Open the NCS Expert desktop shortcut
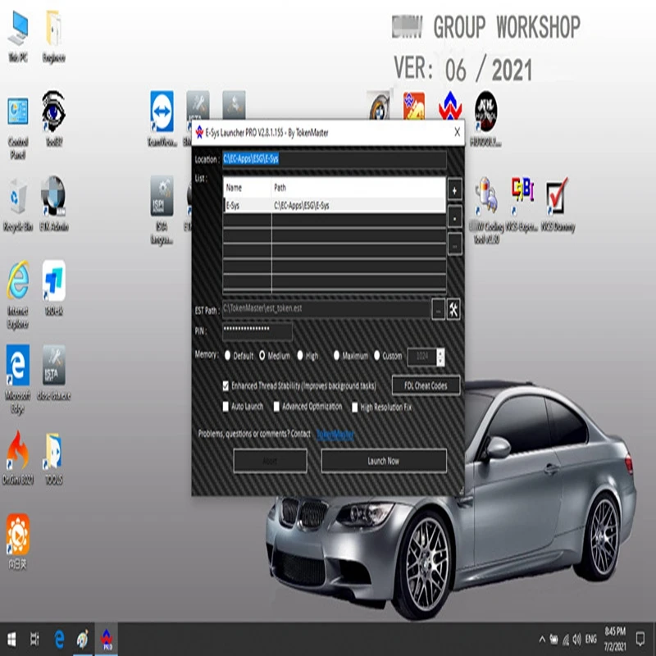Viewport: 656px width, 656px height. tap(522, 204)
